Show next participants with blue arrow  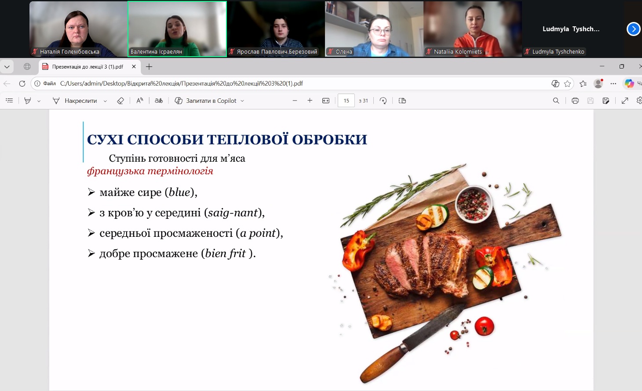pyautogui.click(x=633, y=29)
